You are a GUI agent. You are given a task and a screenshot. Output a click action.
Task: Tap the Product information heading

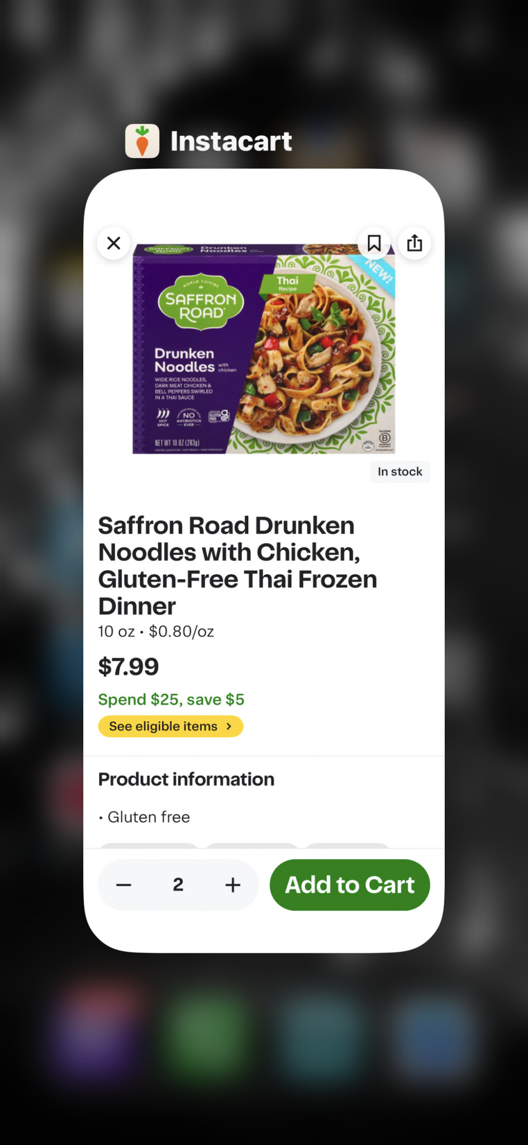click(x=186, y=779)
